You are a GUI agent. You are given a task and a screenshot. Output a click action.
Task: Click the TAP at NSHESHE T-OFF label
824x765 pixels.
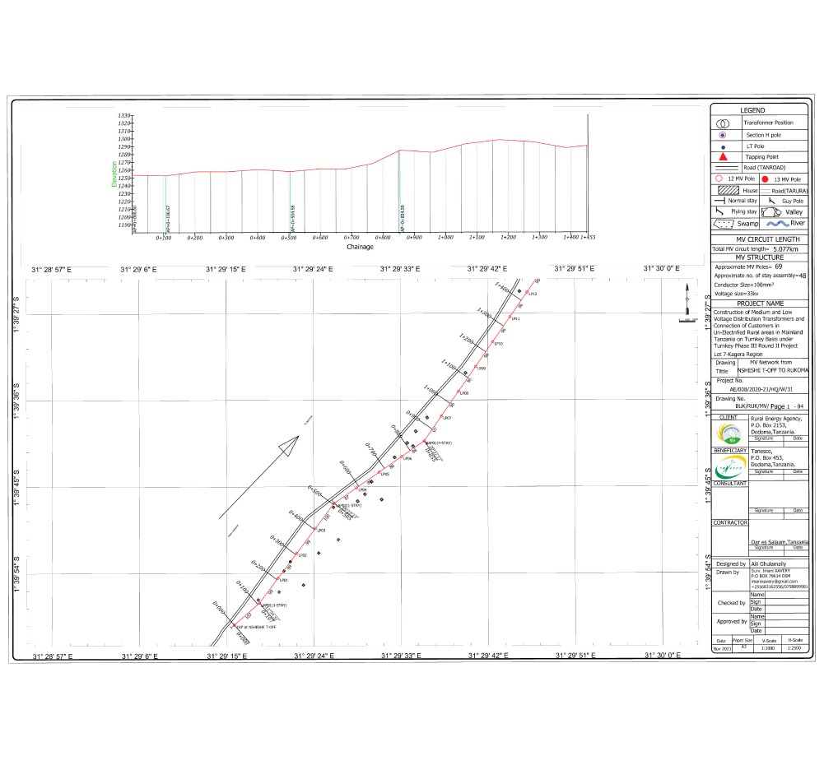256,627
